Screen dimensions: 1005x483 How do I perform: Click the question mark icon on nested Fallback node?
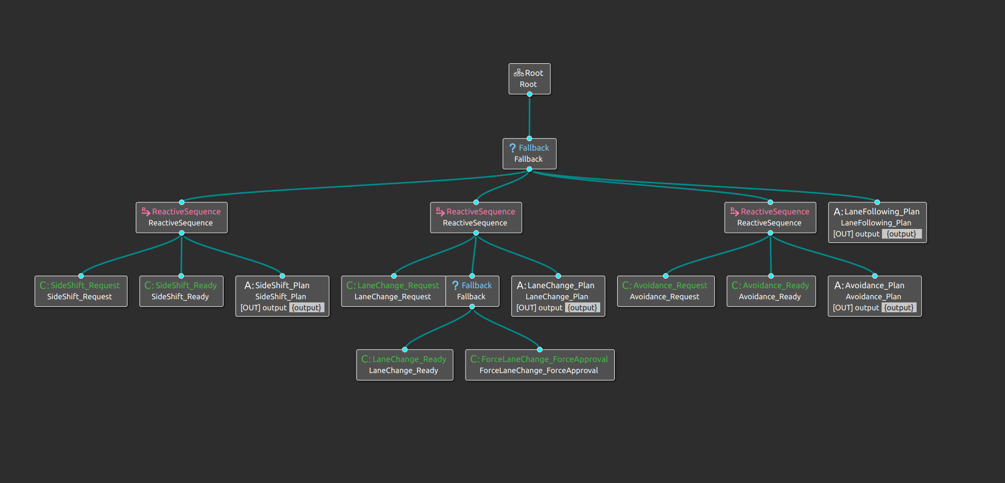coord(456,285)
